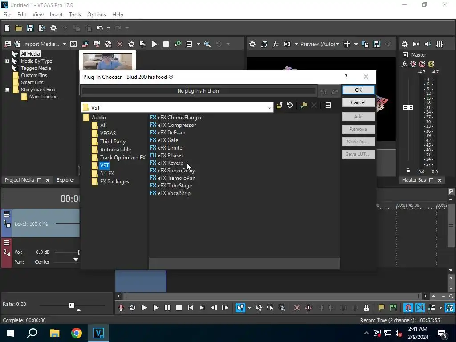
Task: Copy snapshot to clipboard in preview toolbar
Action: (365, 44)
